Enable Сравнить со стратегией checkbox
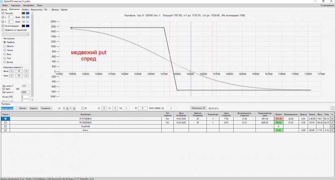Screen dimensions: 335x180 3,30
